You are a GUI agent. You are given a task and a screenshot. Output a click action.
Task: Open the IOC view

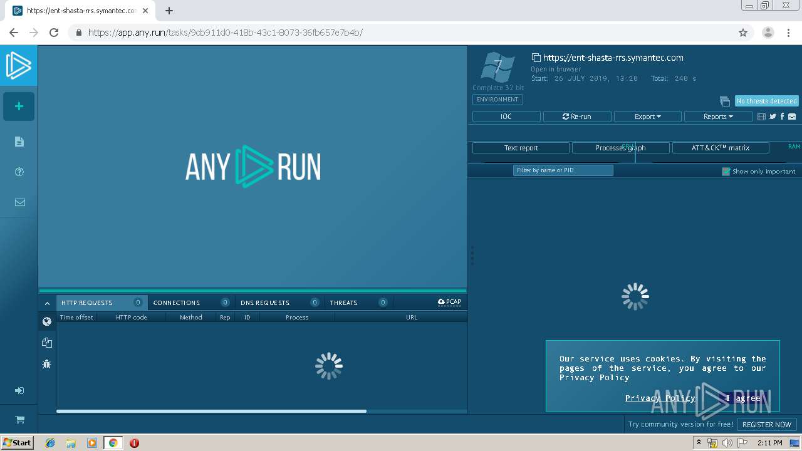tap(506, 117)
